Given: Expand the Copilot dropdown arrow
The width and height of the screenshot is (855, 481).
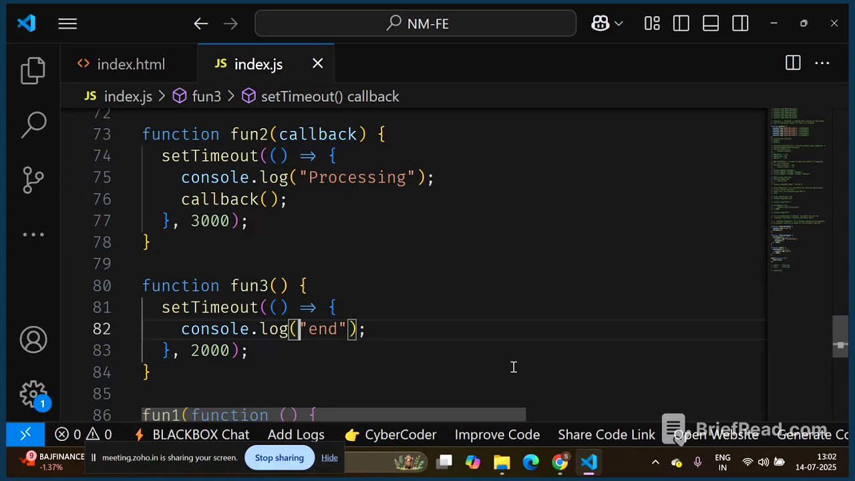Looking at the screenshot, I should [x=619, y=24].
